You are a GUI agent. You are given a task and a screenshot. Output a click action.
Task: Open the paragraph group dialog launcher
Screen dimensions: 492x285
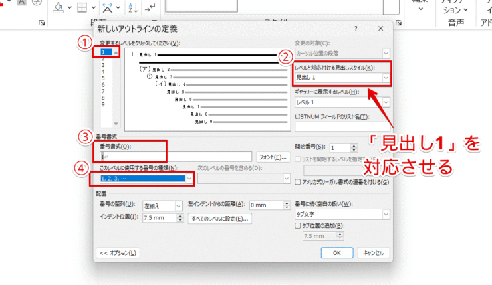(x=42, y=23)
